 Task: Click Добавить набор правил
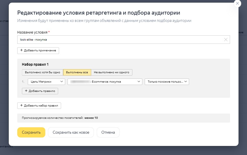point(39,105)
